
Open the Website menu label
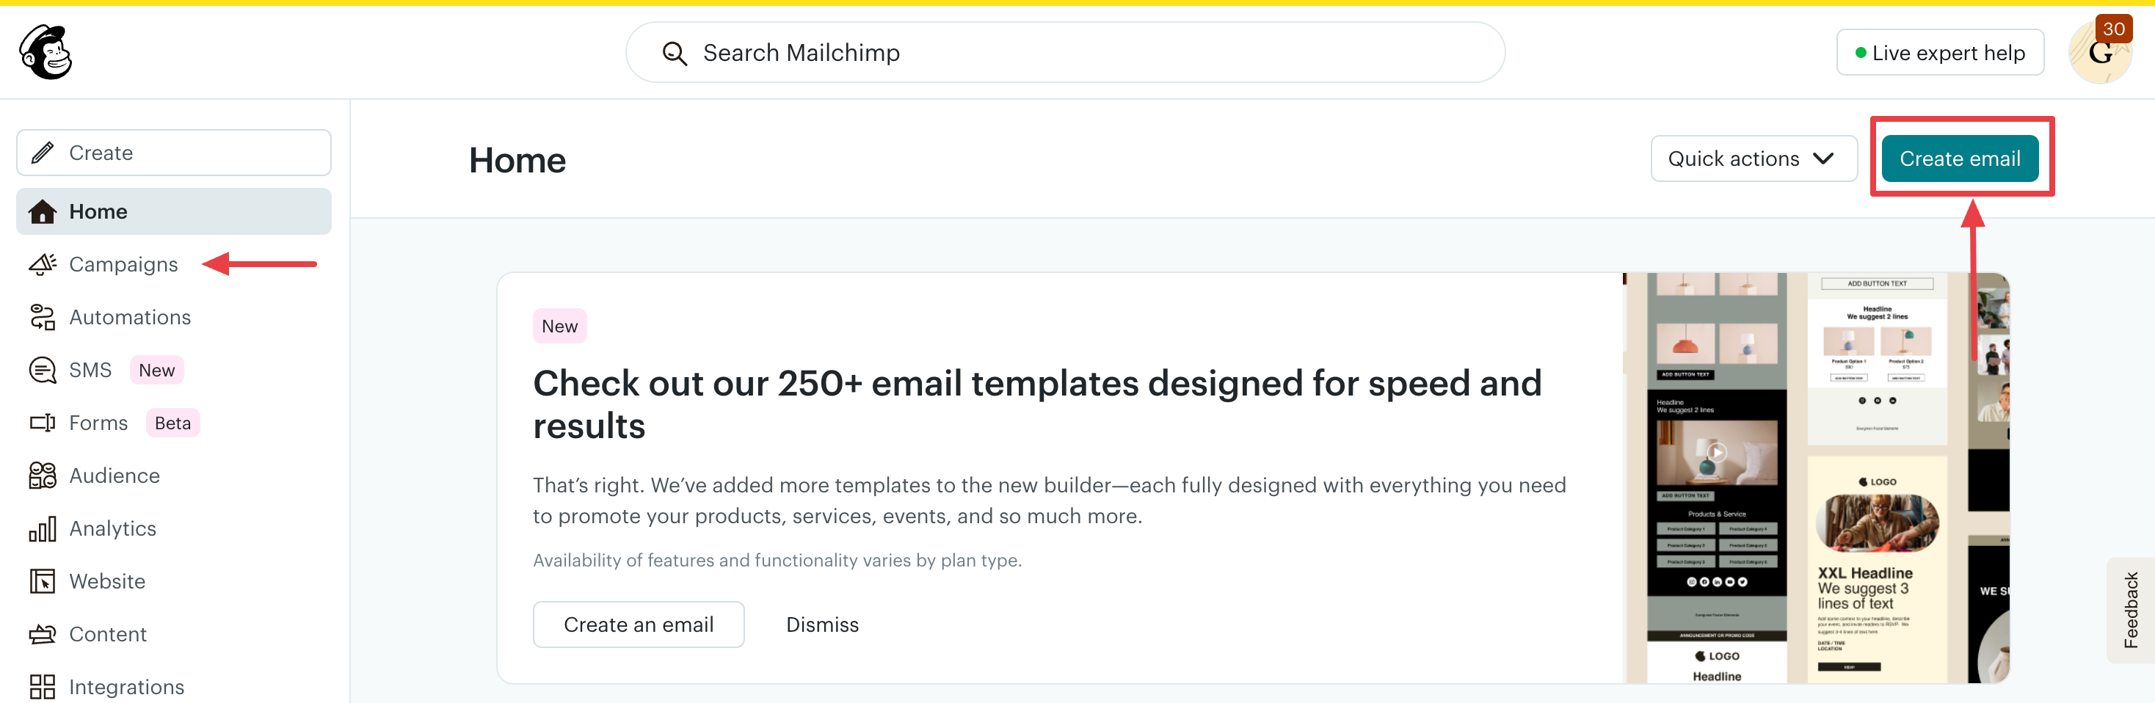[x=107, y=581]
